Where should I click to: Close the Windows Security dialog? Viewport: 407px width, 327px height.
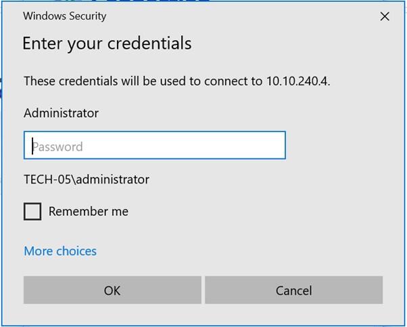pyautogui.click(x=385, y=16)
